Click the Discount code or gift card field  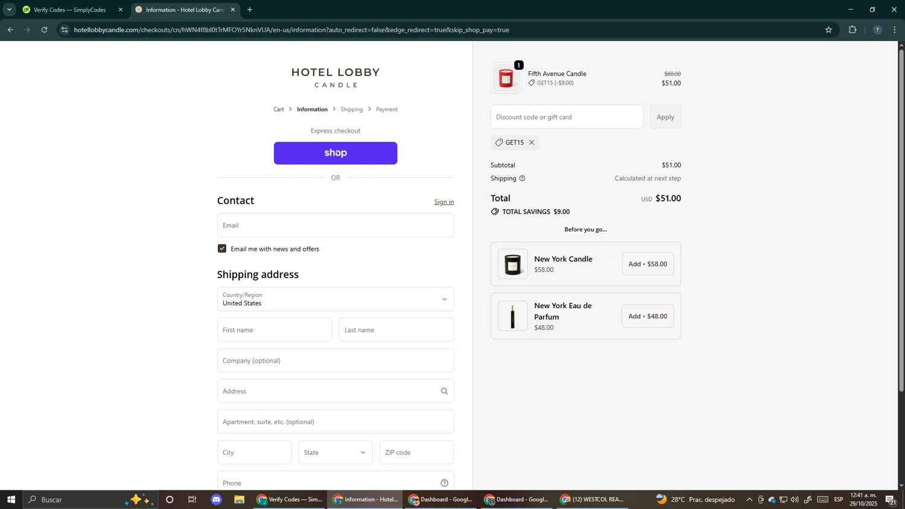pyautogui.click(x=567, y=117)
